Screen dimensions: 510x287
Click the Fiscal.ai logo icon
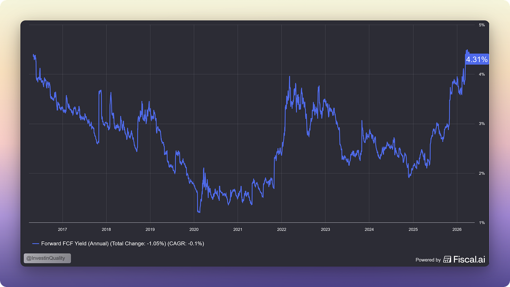[447, 259]
